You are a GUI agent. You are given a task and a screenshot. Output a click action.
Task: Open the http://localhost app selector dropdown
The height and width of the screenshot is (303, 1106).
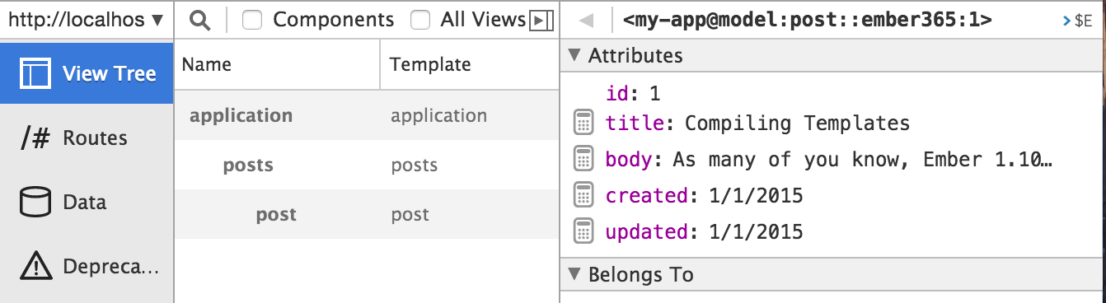tap(87, 20)
